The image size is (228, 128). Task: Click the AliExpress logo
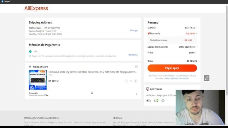coord(36,9)
